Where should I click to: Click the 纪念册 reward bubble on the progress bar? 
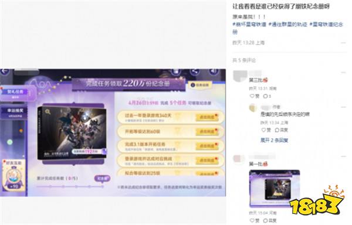(102, 178)
